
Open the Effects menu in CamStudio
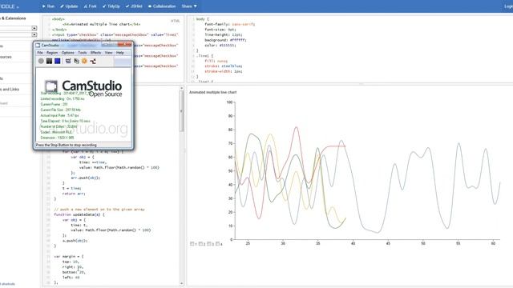[x=95, y=53]
